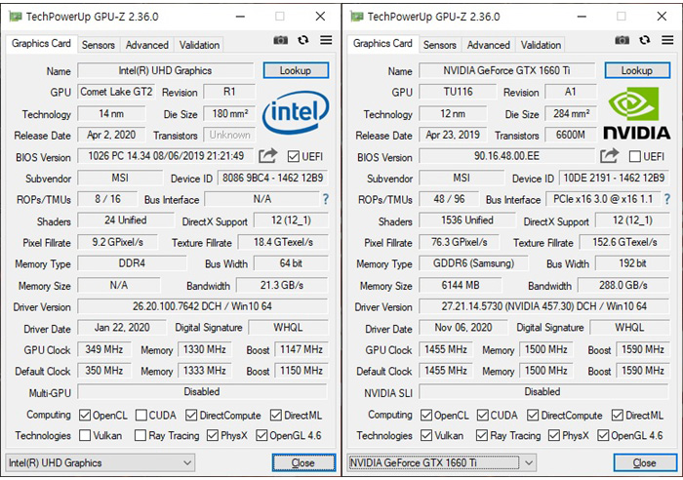Open the Intel(R) UHD Graphics GPU selector dropdown
The height and width of the screenshot is (480, 683).
(100, 462)
